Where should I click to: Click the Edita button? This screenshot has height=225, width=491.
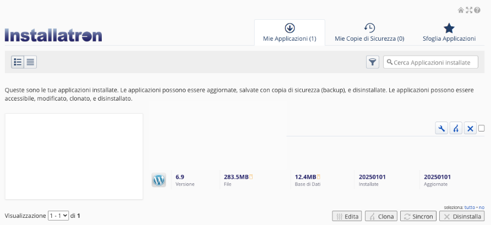click(x=347, y=217)
